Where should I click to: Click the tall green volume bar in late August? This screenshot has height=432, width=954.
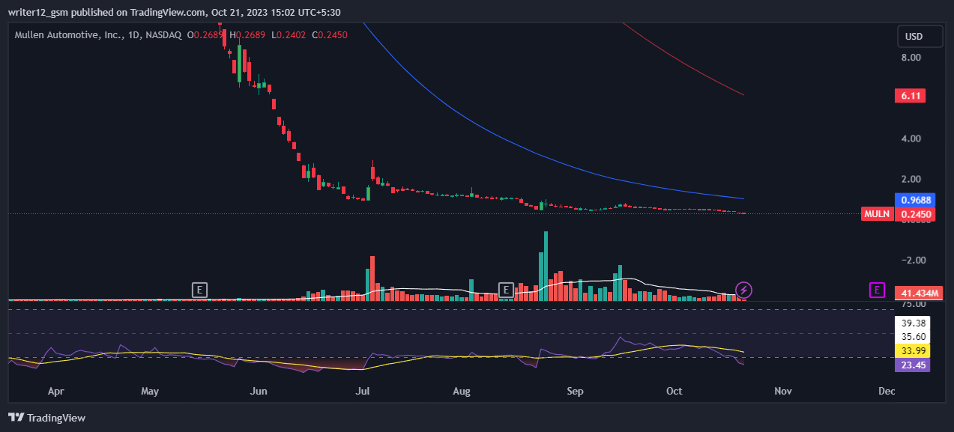click(546, 266)
